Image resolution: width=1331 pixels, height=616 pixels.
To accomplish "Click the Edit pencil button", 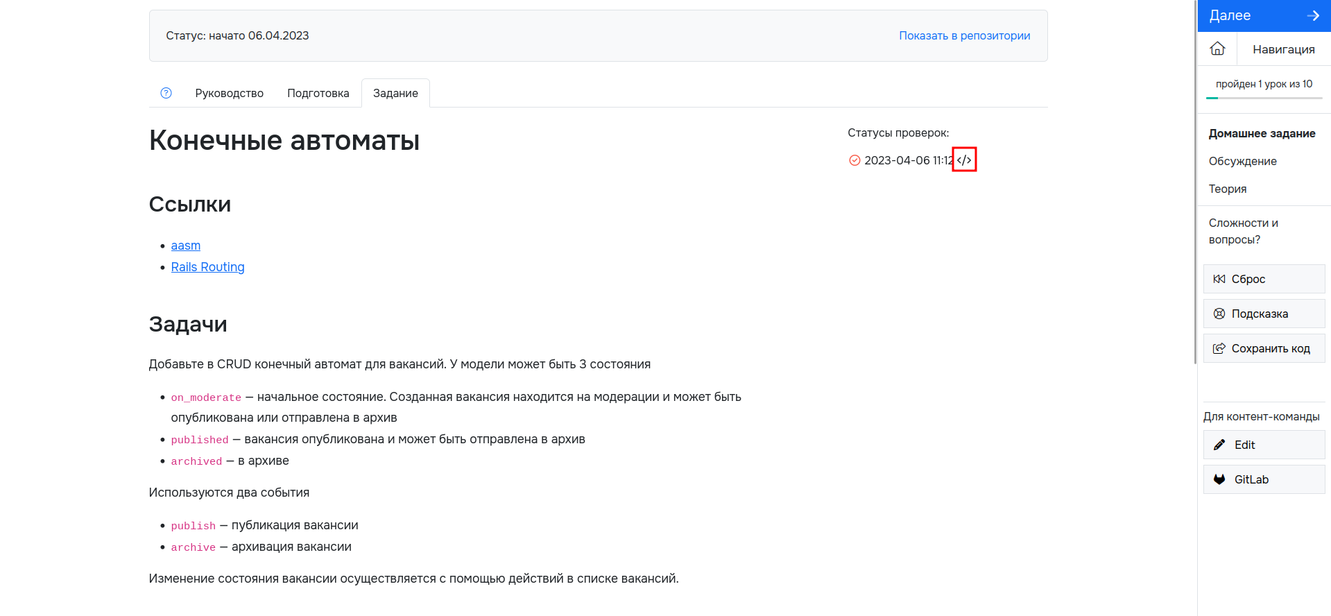I will [1264, 445].
